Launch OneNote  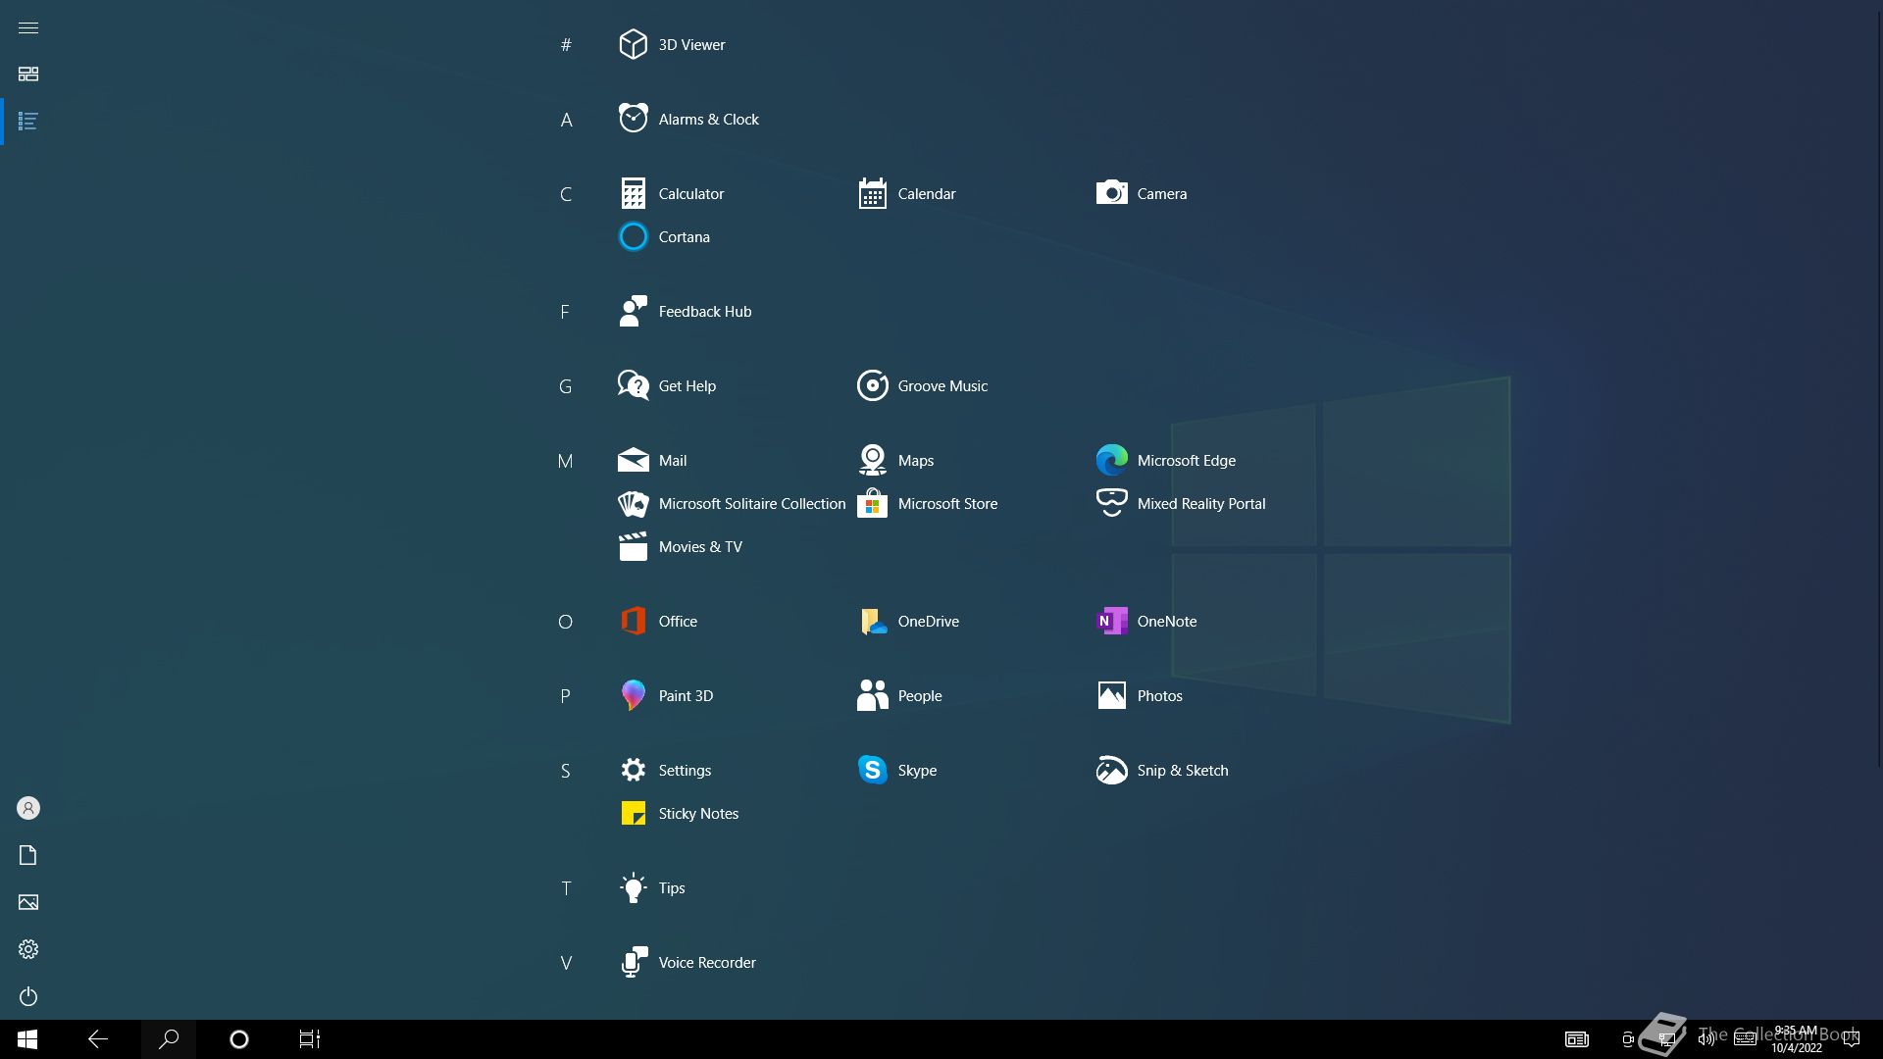coord(1146,622)
